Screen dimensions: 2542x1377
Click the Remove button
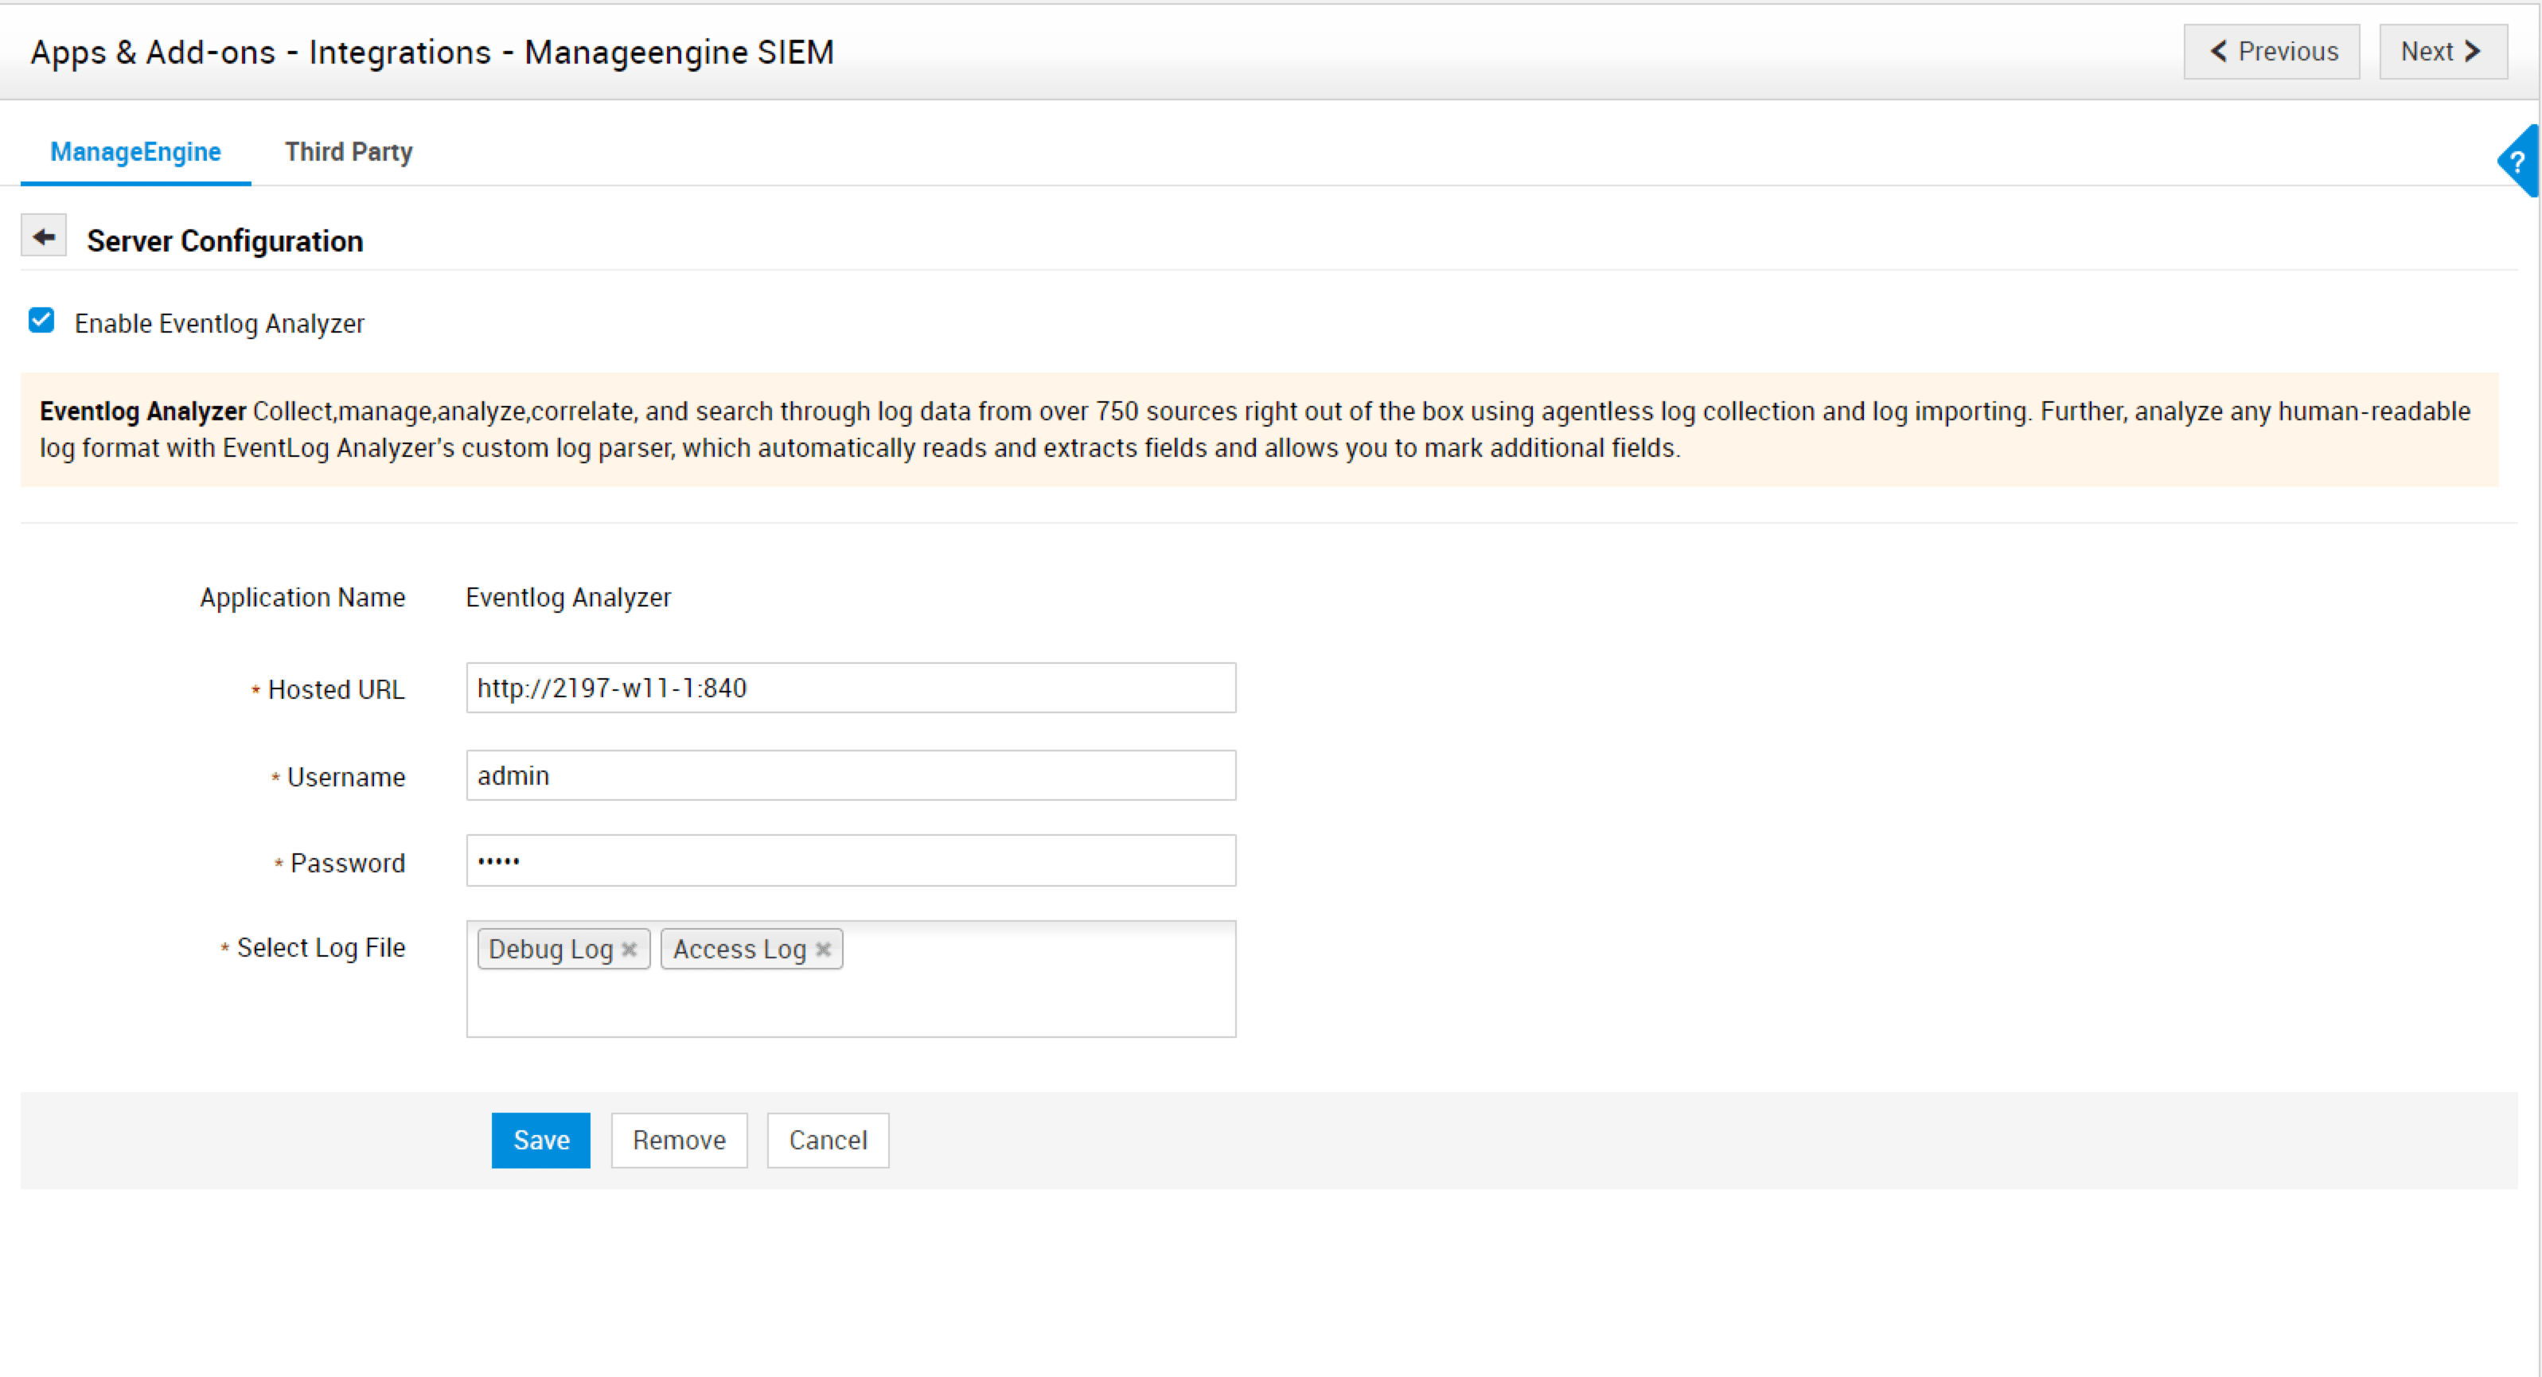679,1140
